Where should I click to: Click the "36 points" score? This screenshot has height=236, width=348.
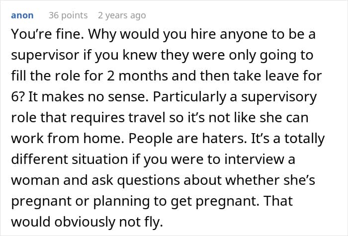coord(68,15)
